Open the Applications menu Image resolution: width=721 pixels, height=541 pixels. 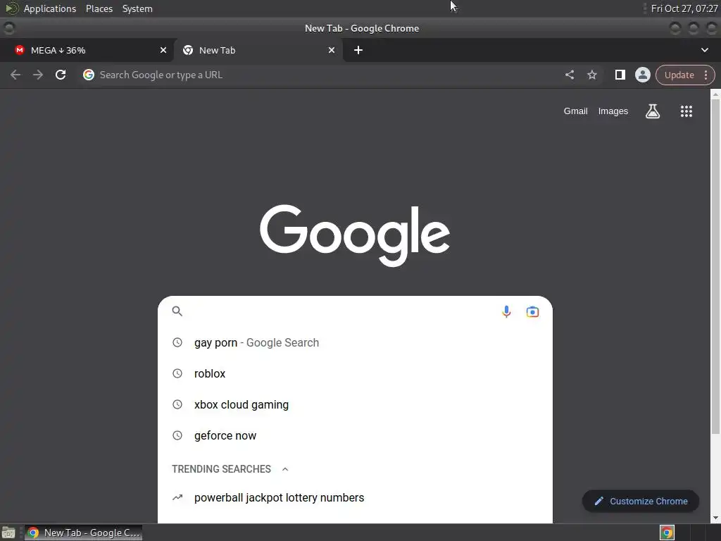pos(50,8)
